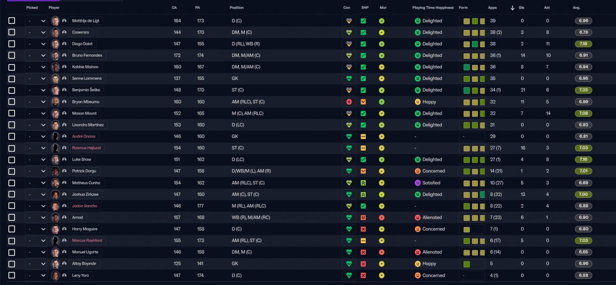Tick the checkbox for Matthijs de Ligt

[12, 21]
